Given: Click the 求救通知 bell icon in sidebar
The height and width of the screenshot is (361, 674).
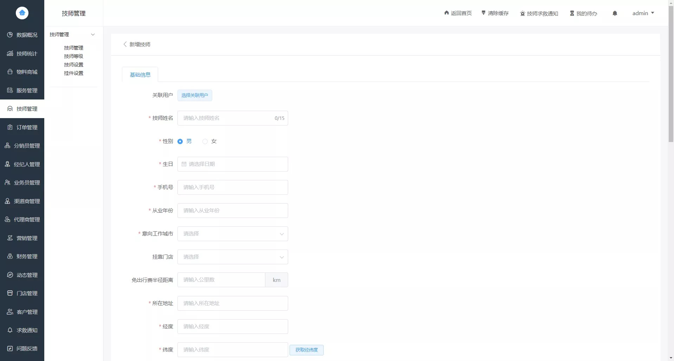Looking at the screenshot, I should pos(10,330).
